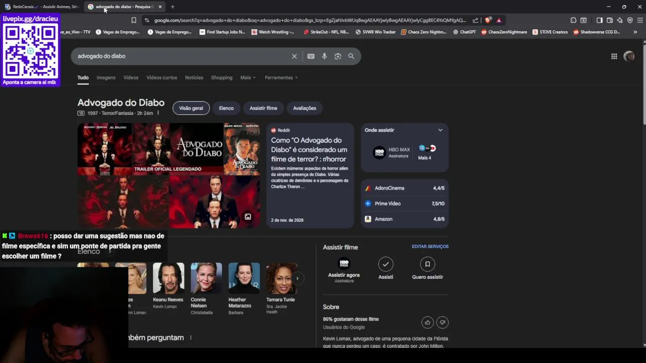Open Brave Shields lion icon

(488, 20)
